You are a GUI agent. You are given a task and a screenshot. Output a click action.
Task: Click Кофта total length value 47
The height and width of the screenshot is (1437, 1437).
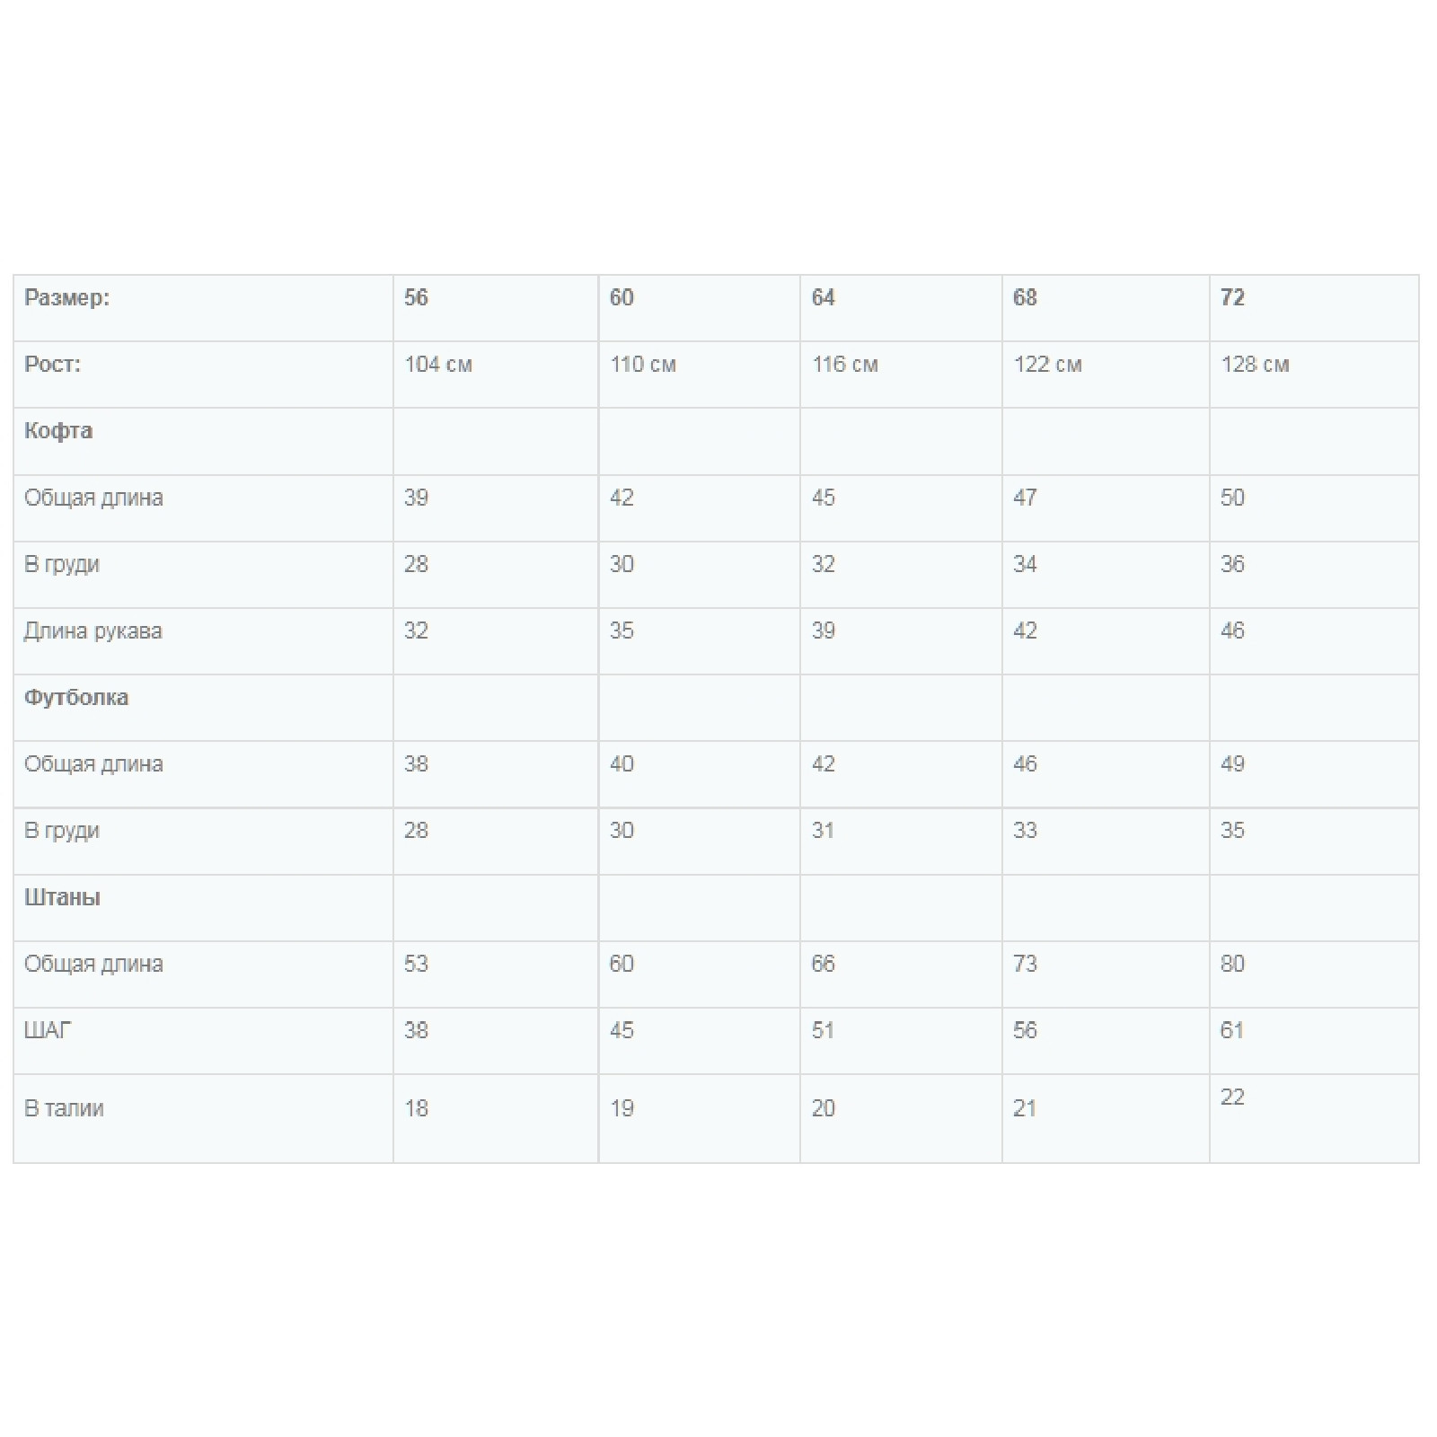coord(1025,498)
